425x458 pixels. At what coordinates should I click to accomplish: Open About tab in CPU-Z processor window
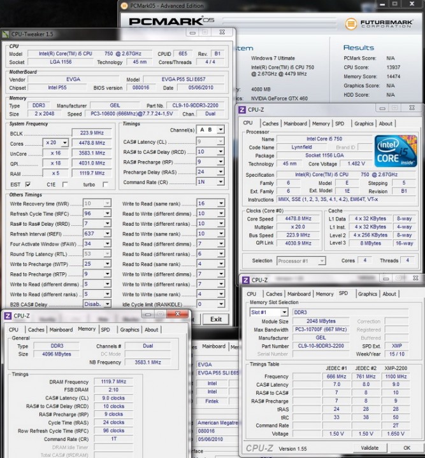(x=385, y=123)
